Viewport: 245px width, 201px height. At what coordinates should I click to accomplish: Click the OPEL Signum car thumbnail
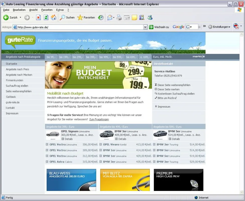coord(53,135)
